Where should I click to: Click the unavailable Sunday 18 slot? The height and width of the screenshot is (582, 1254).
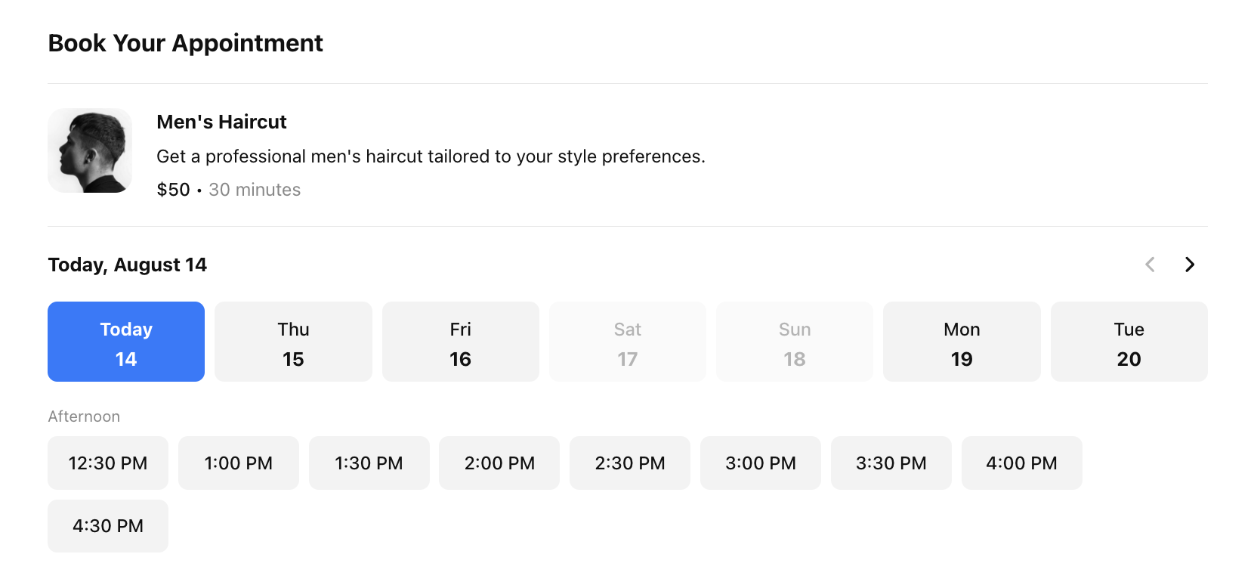pos(795,342)
